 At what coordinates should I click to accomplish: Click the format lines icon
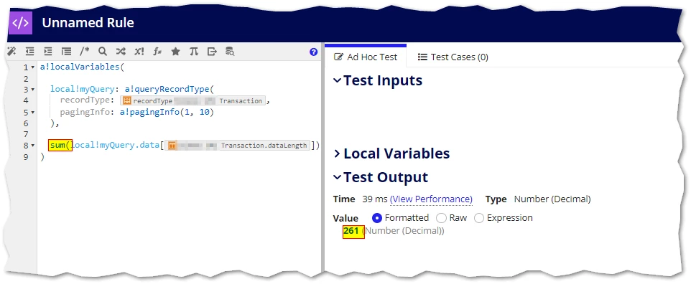tap(66, 52)
